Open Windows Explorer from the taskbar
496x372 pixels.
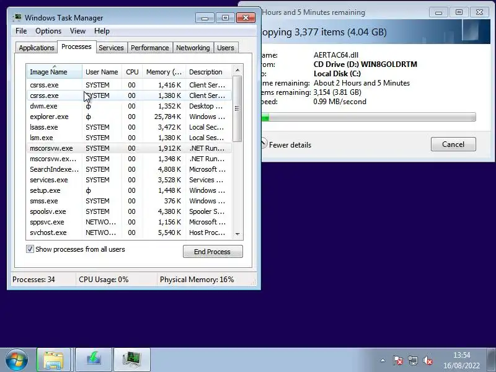(x=53, y=360)
